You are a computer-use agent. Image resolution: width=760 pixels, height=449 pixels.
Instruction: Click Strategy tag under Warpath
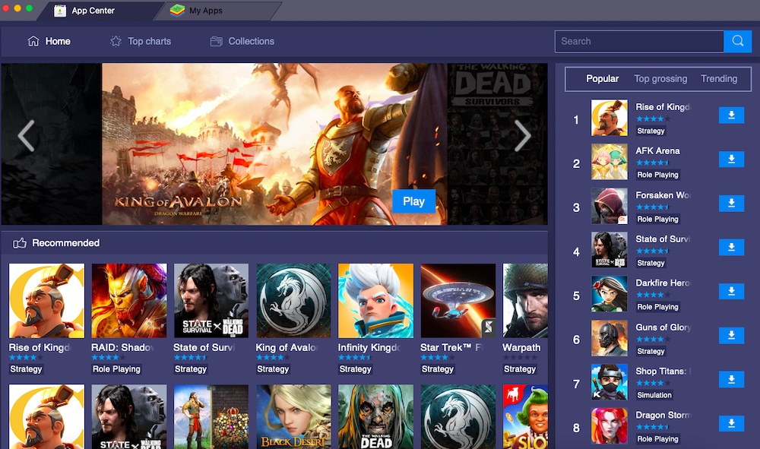pyautogui.click(x=520, y=369)
